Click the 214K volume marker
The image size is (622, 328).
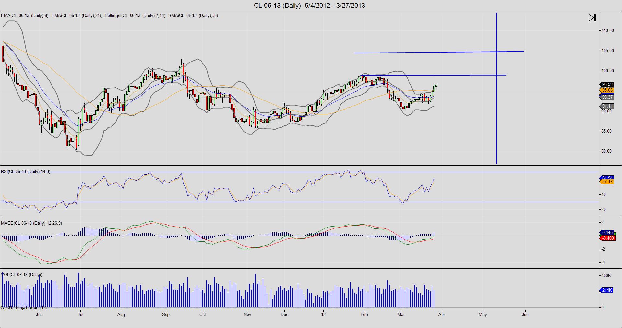point(607,290)
